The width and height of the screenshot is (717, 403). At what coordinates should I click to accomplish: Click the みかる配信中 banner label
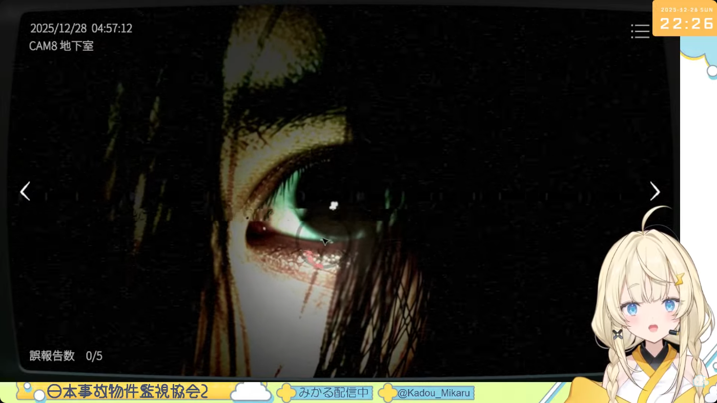tap(334, 393)
